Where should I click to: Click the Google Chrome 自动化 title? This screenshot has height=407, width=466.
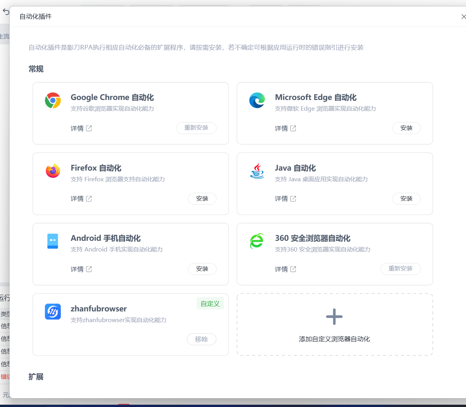(112, 97)
